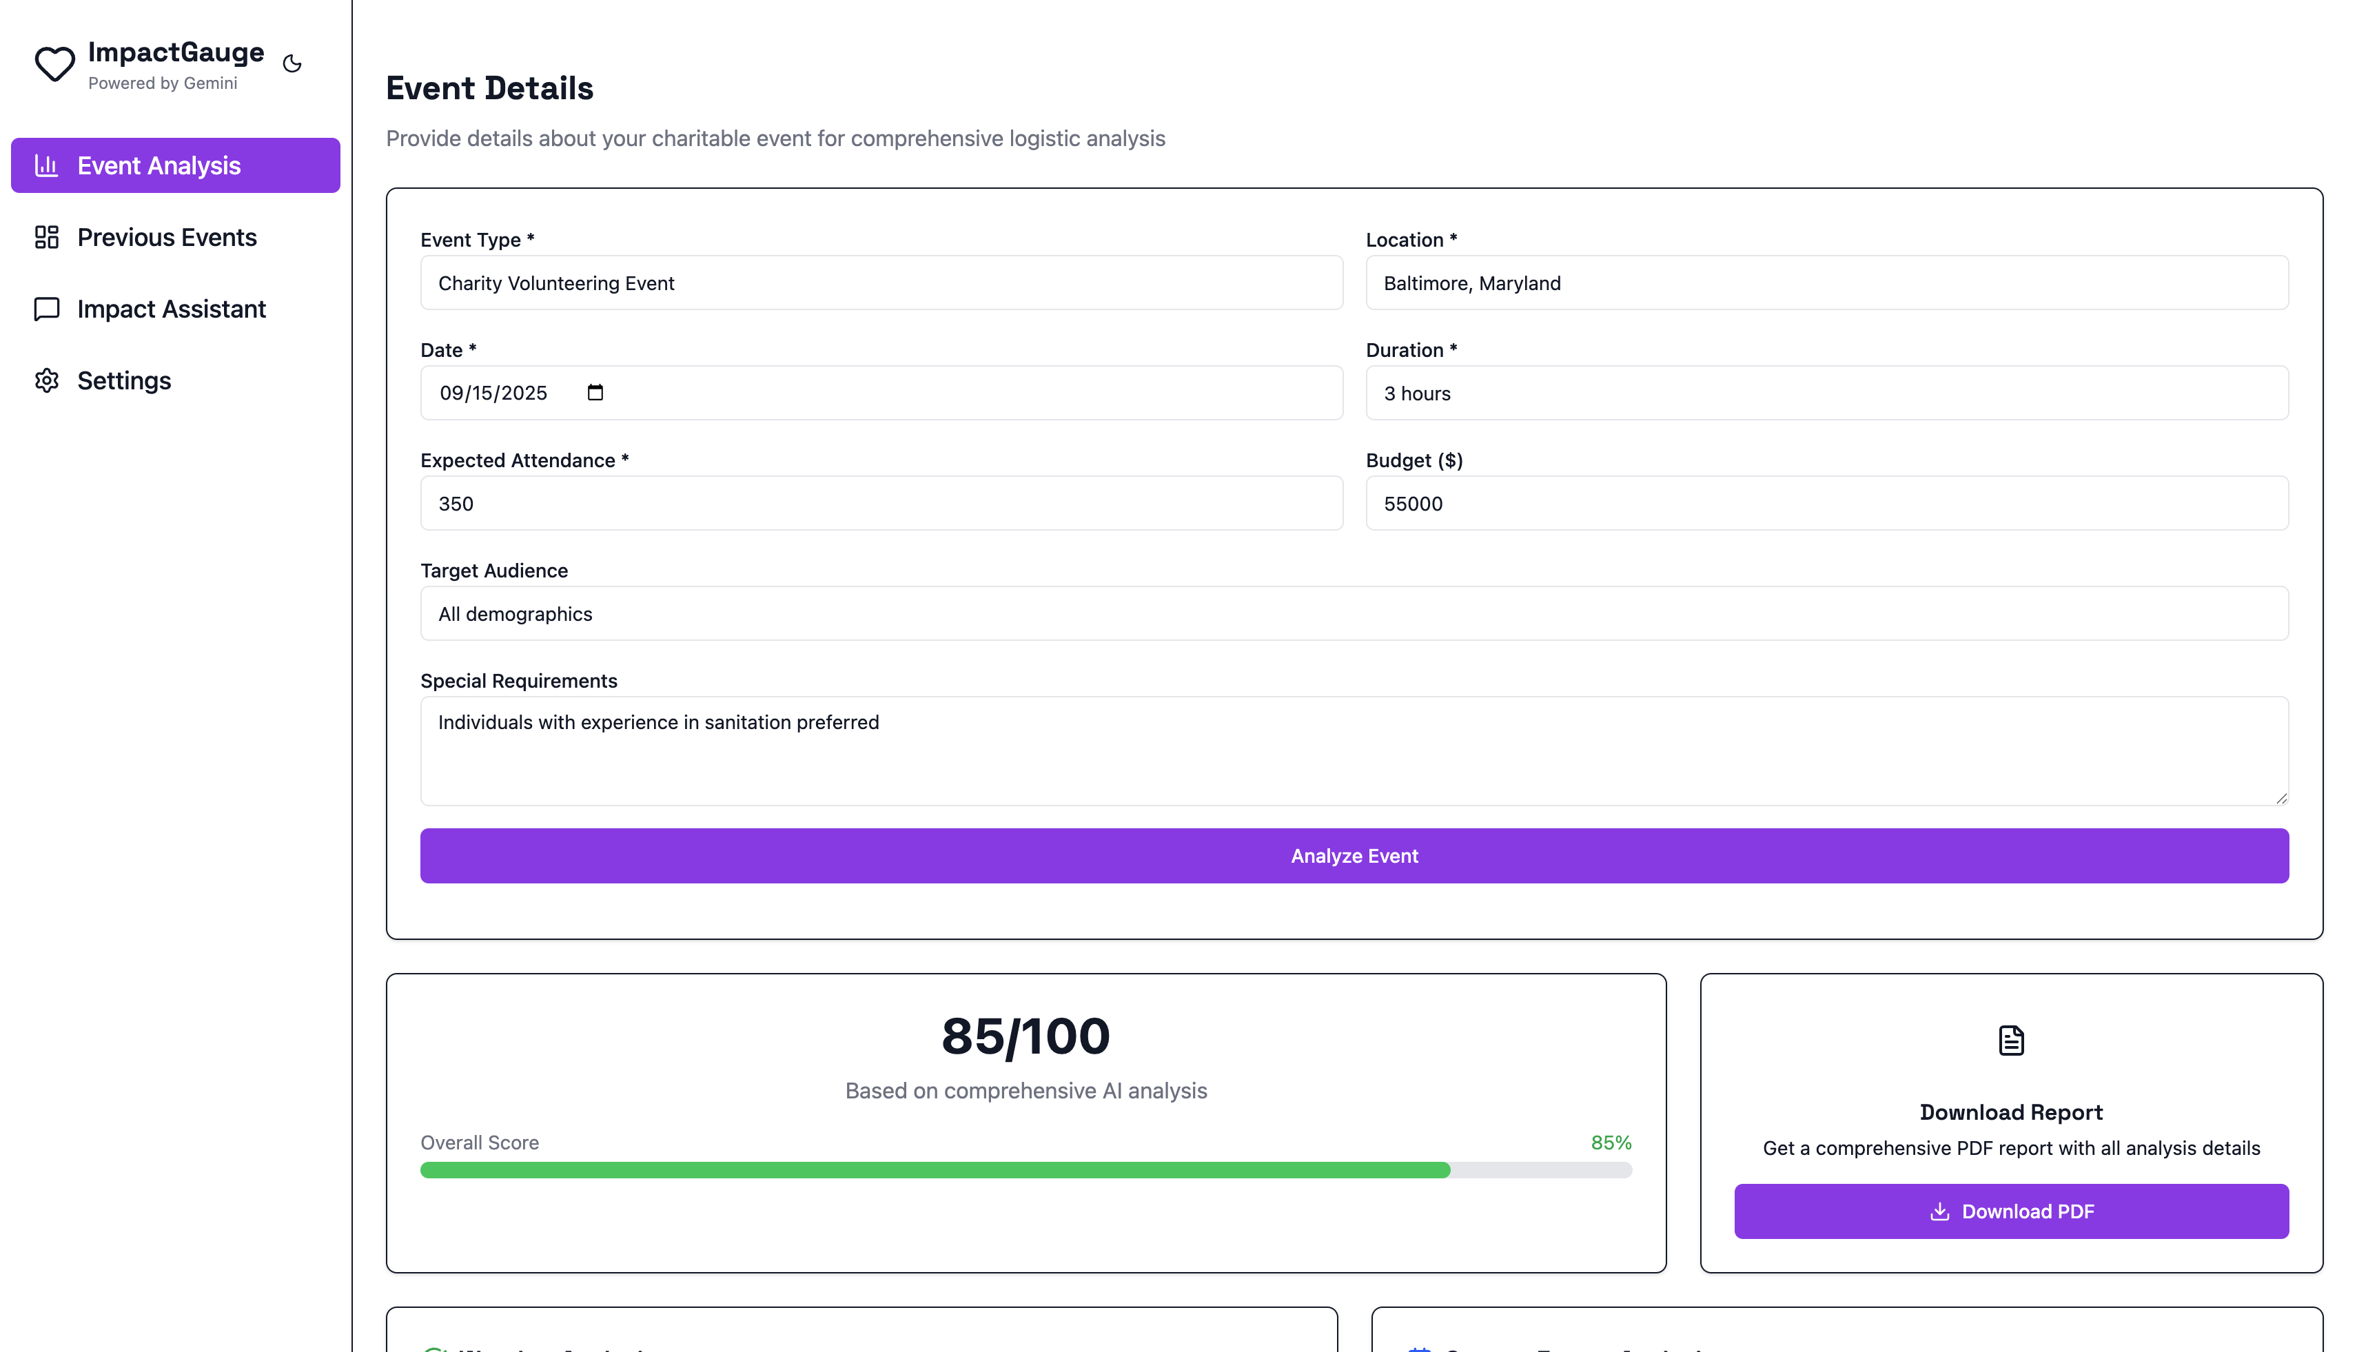Click the Settings gear icon
The width and height of the screenshot is (2357, 1352).
[x=46, y=380]
